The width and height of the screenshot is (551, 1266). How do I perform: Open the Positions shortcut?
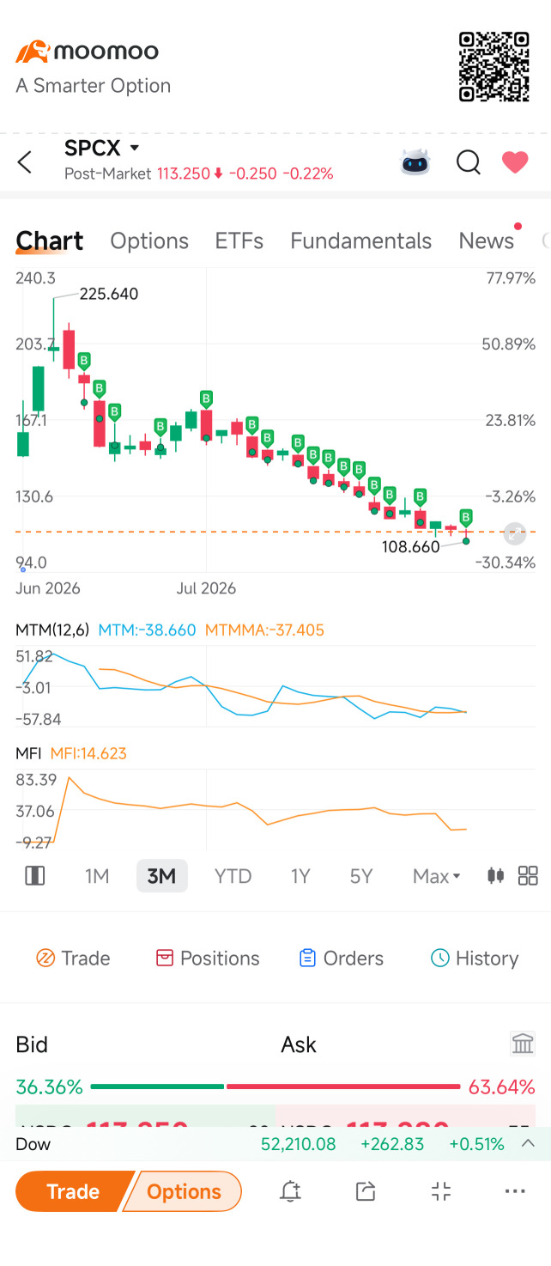tap(208, 959)
